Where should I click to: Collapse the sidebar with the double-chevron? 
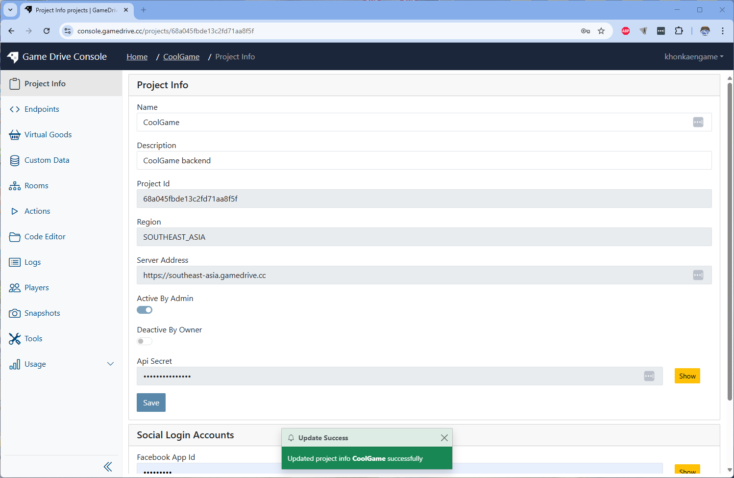[108, 466]
